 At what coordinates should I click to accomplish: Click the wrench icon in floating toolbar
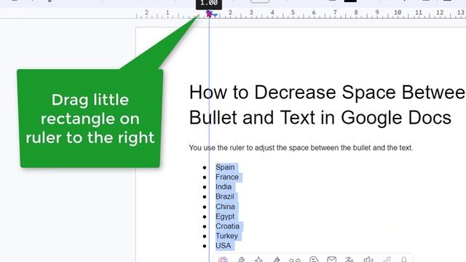point(241,260)
